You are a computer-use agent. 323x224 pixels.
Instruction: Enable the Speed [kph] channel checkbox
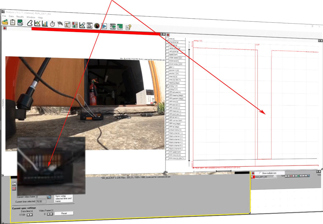(167, 54)
